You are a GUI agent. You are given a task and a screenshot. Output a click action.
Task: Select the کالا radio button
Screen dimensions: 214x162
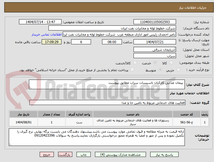tap(171, 63)
